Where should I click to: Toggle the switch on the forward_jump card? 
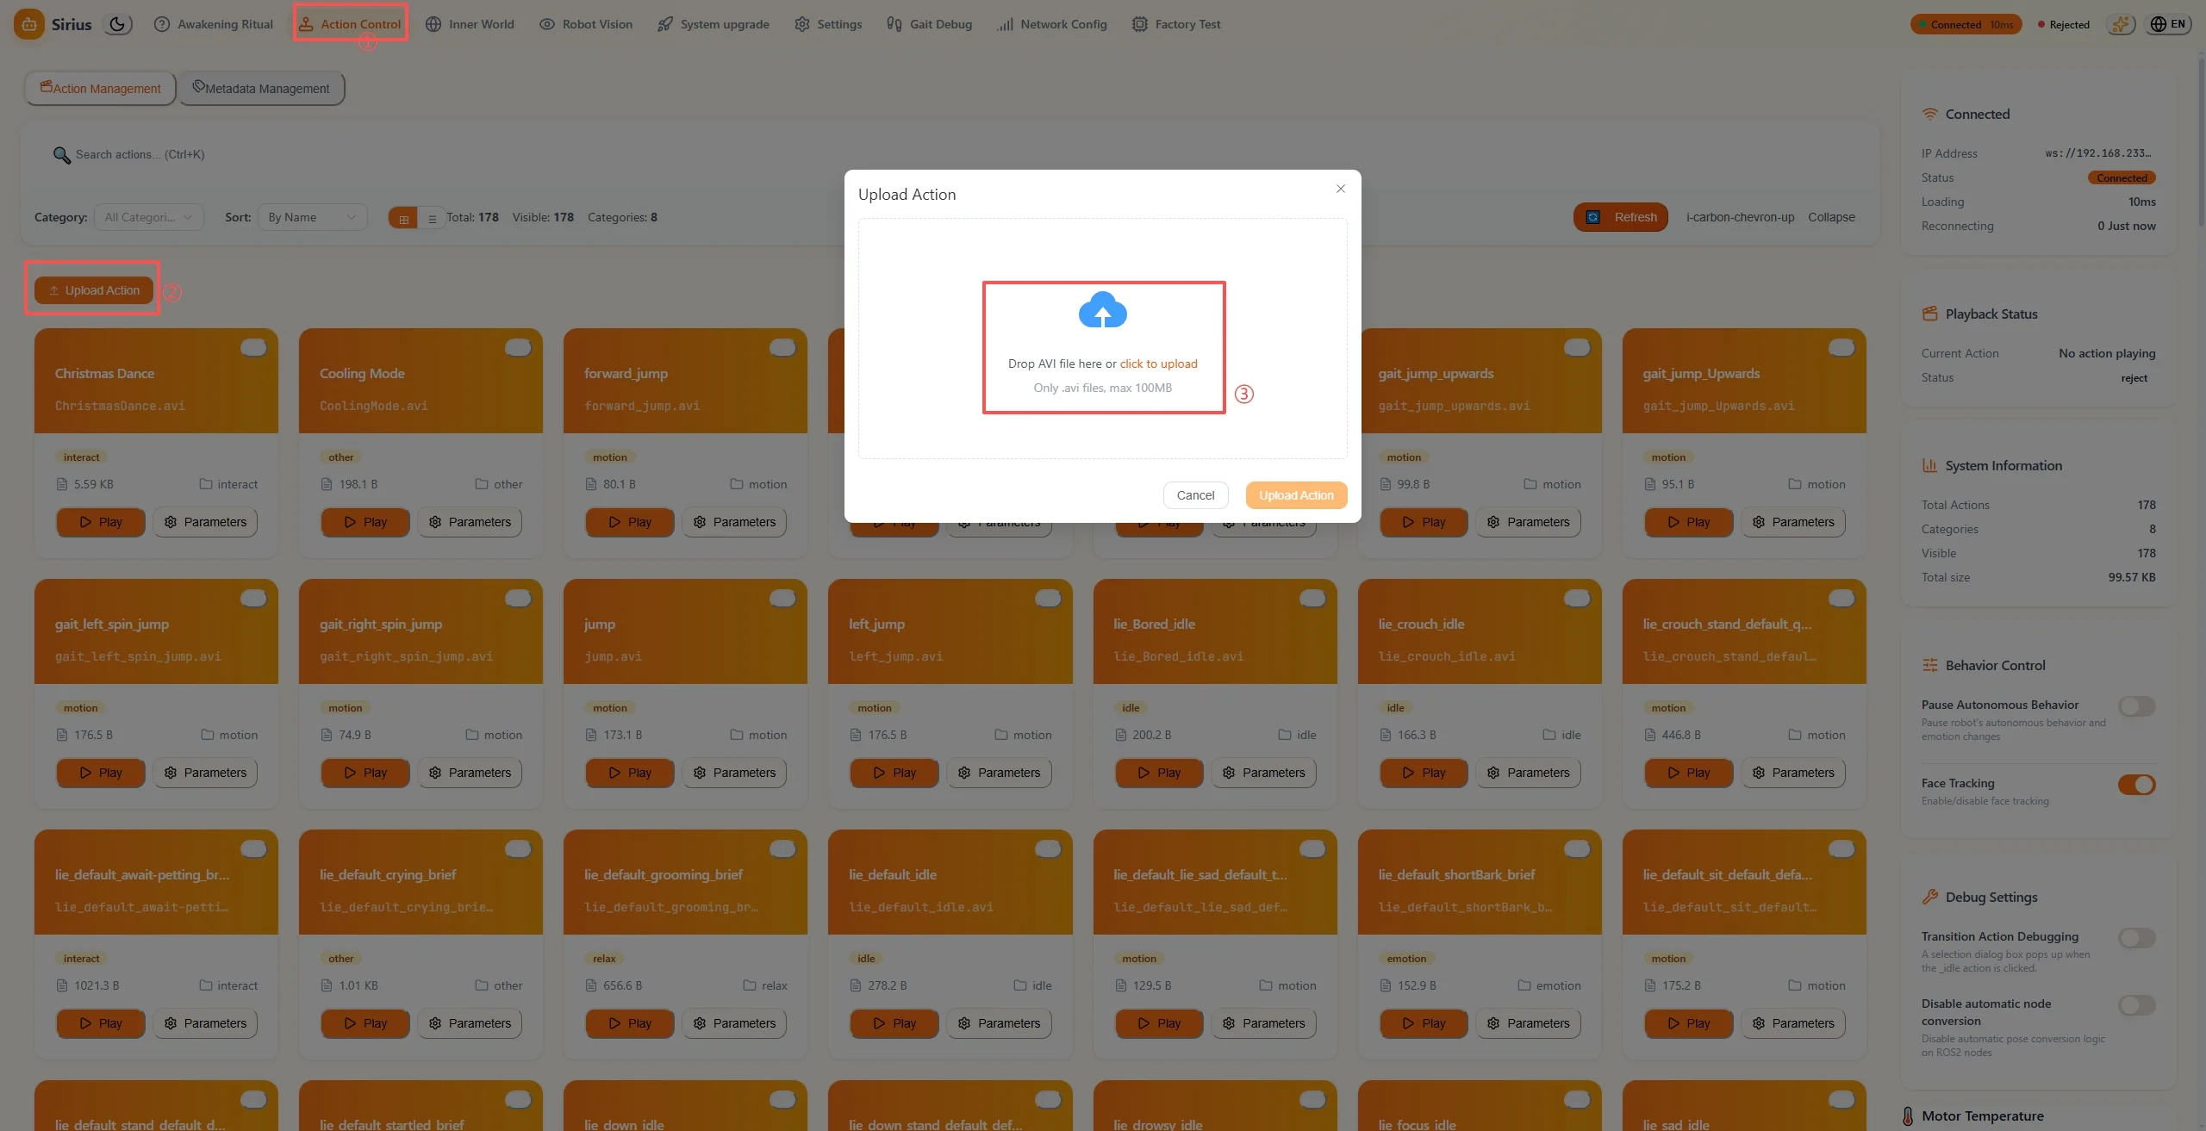pyautogui.click(x=782, y=347)
